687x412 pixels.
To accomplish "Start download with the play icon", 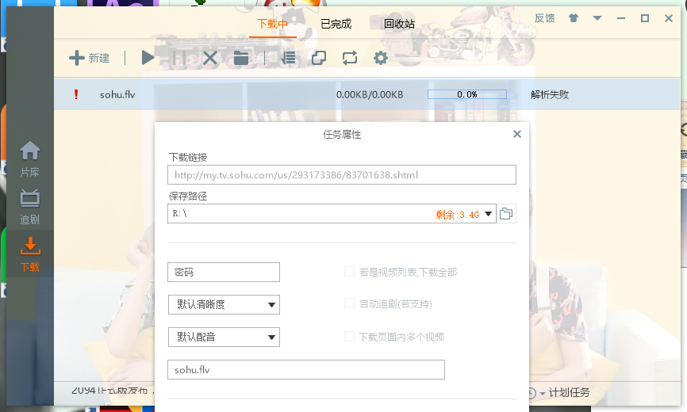I will [148, 58].
